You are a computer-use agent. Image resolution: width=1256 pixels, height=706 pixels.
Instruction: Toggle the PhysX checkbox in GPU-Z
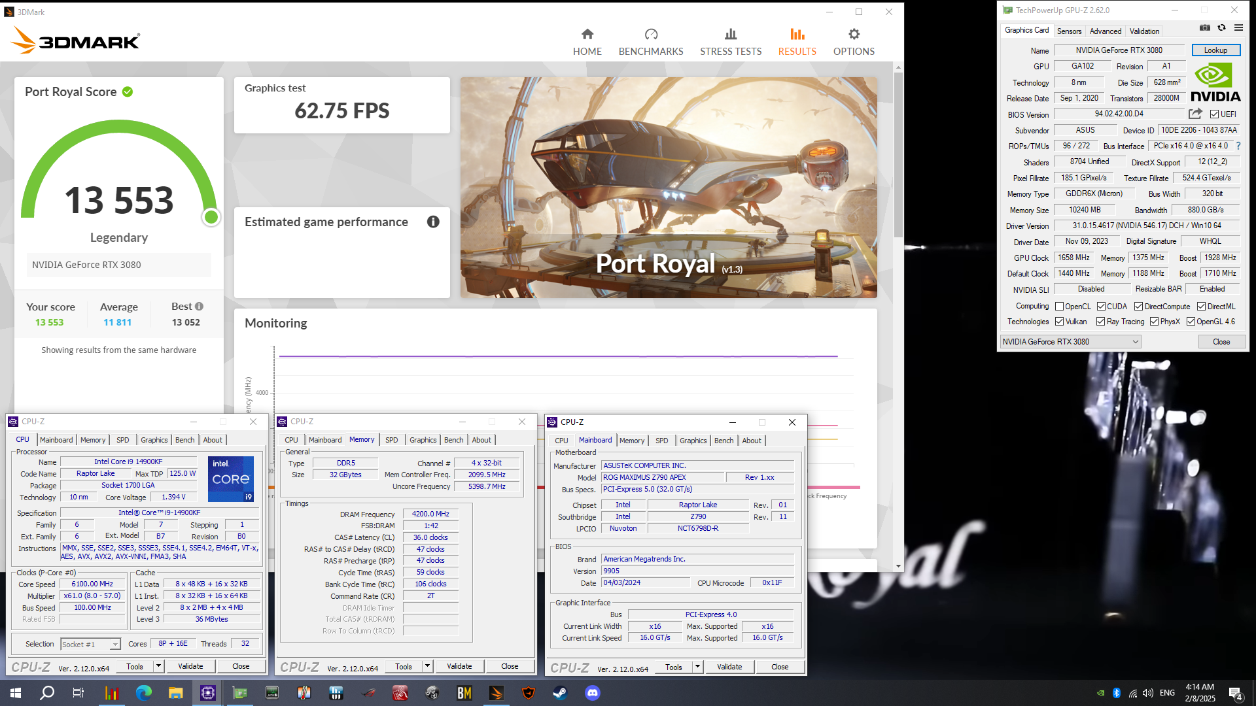1154,322
